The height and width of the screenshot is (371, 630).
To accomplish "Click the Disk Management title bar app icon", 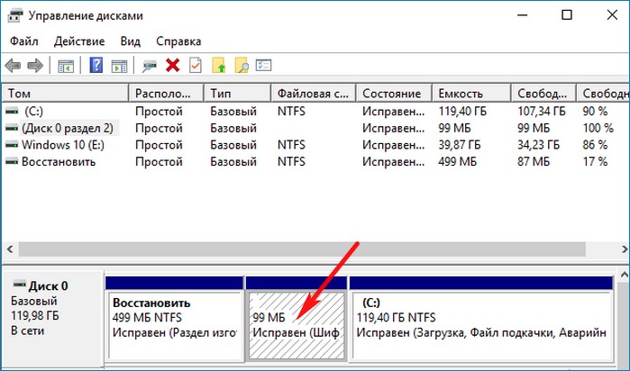I will point(15,16).
